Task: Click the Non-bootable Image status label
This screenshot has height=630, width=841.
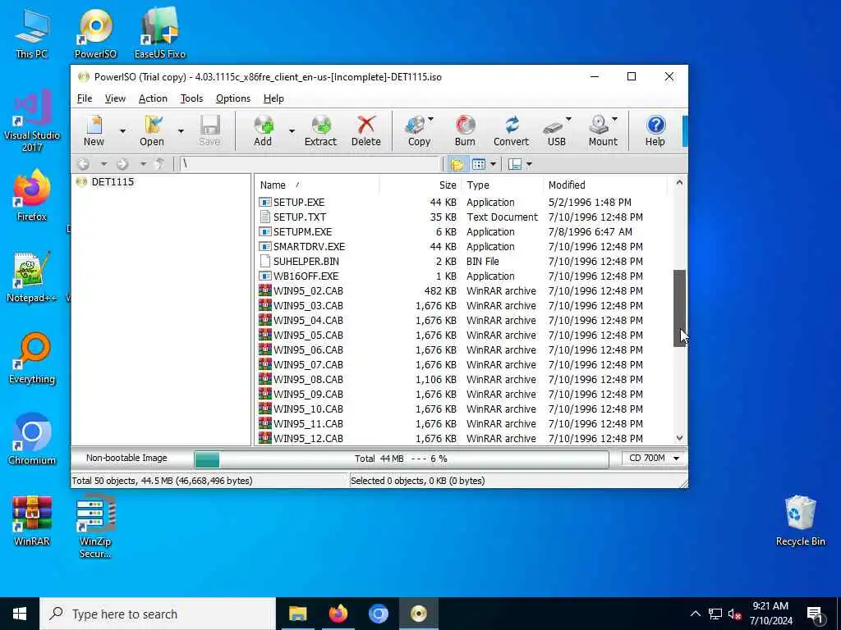Action: point(126,458)
